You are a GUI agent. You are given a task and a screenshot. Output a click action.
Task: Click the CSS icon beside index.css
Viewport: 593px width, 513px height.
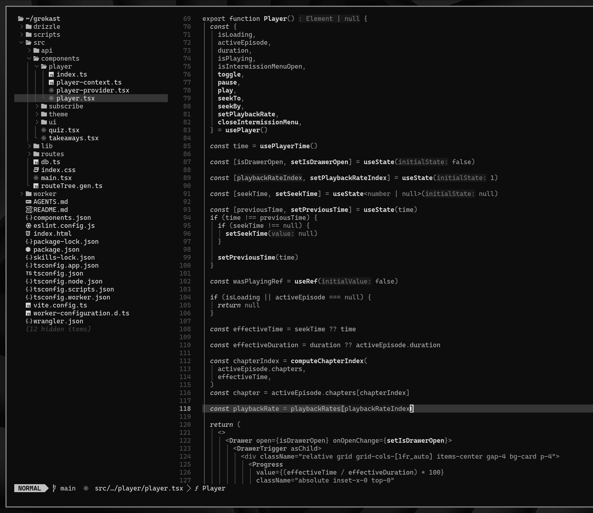click(36, 170)
